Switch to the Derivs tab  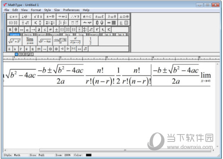(28, 34)
